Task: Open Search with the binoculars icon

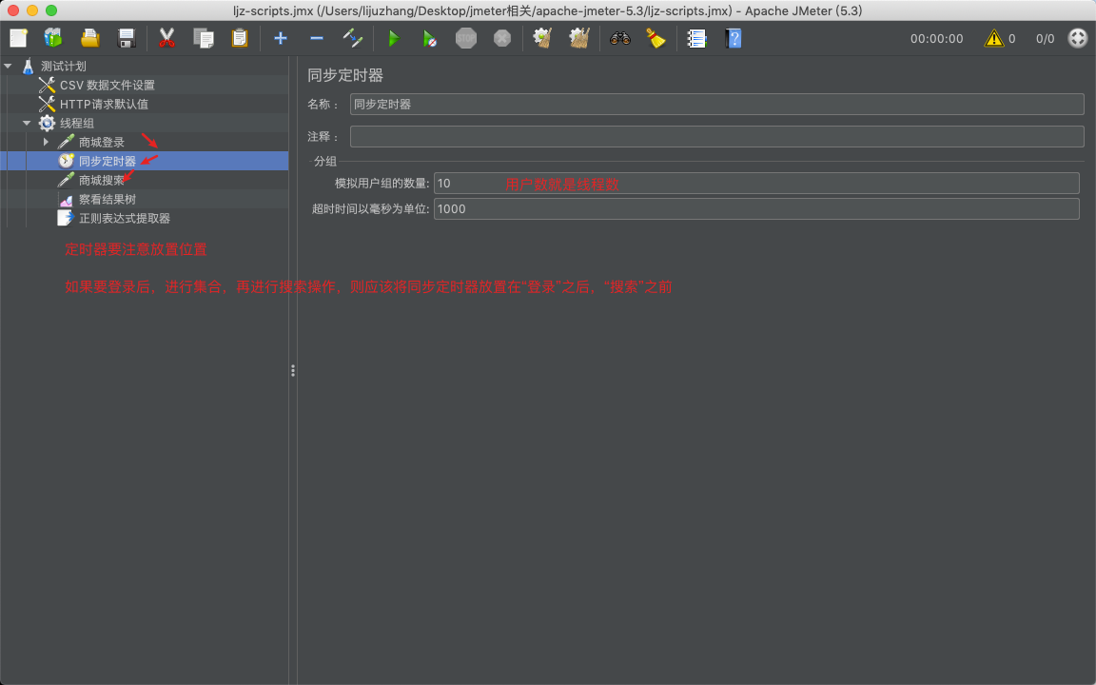Action: point(620,38)
